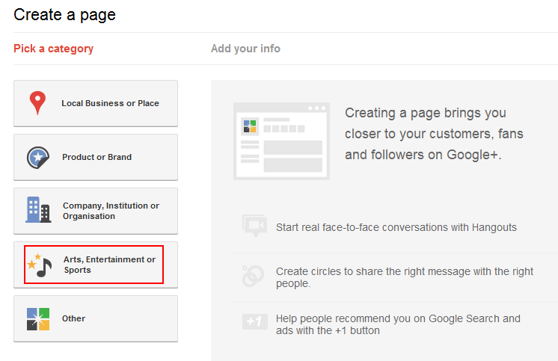Click the music note and stars icon
The image size is (558, 361).
[x=40, y=265]
